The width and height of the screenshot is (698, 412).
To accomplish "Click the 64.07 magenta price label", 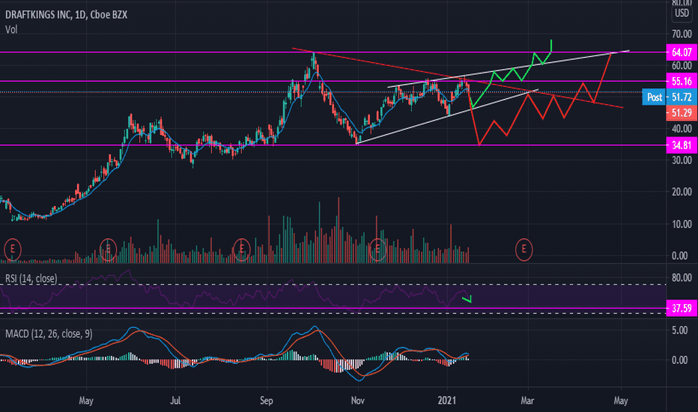I will pyautogui.click(x=682, y=52).
